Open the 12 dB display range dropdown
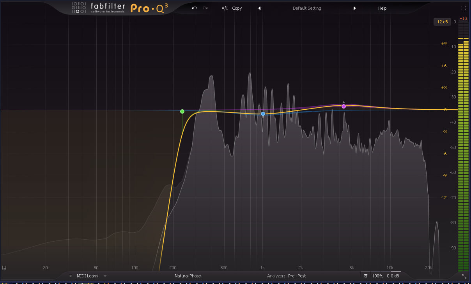 point(443,22)
